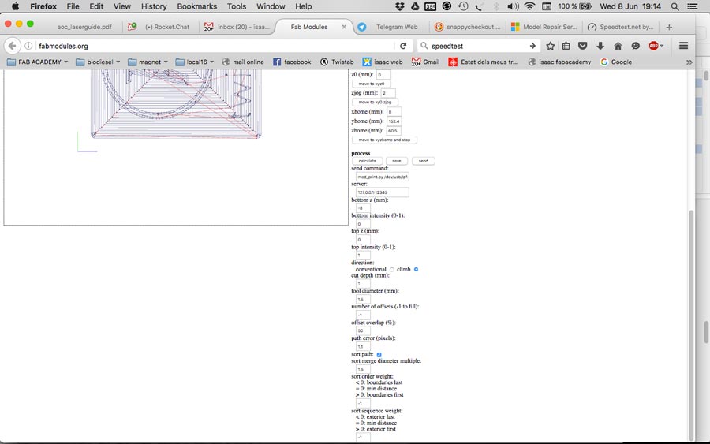Open the Google bookmark

(616, 62)
